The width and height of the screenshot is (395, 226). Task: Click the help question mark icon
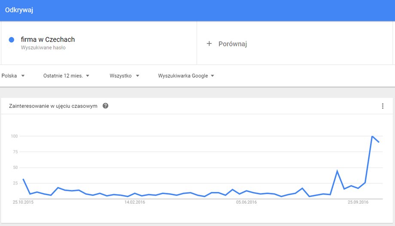pos(105,106)
